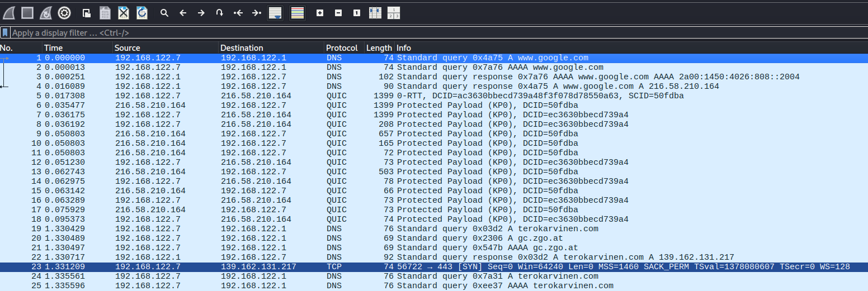Open capture options gear icon
Viewport: 868px width, 291px height.
[64, 12]
